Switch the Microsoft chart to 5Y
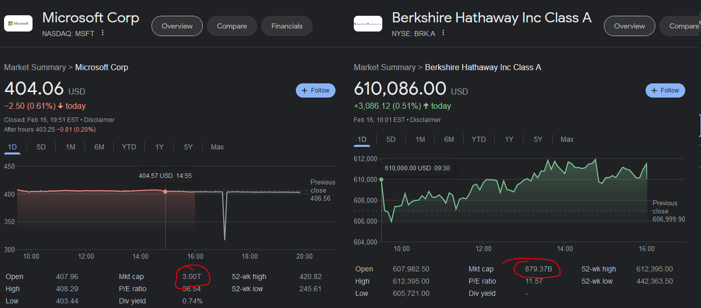 188,147
